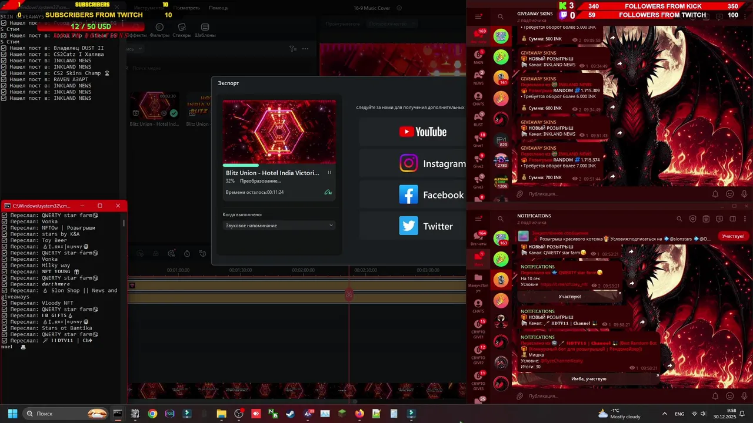Open chat avatar with 2780 unread badge
This screenshot has height=423, width=753.
tap(501, 162)
